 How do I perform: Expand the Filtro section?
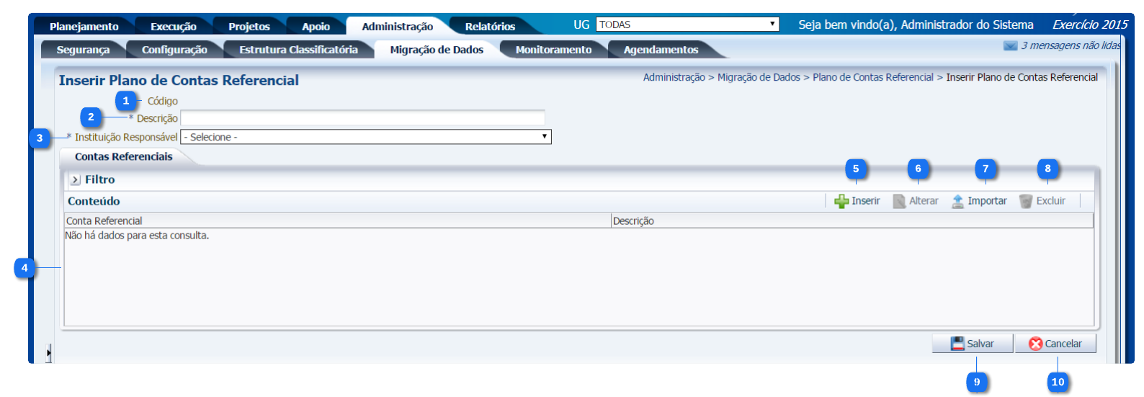pos(76,180)
